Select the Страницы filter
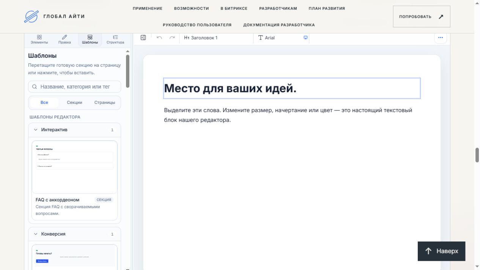 coord(105,102)
